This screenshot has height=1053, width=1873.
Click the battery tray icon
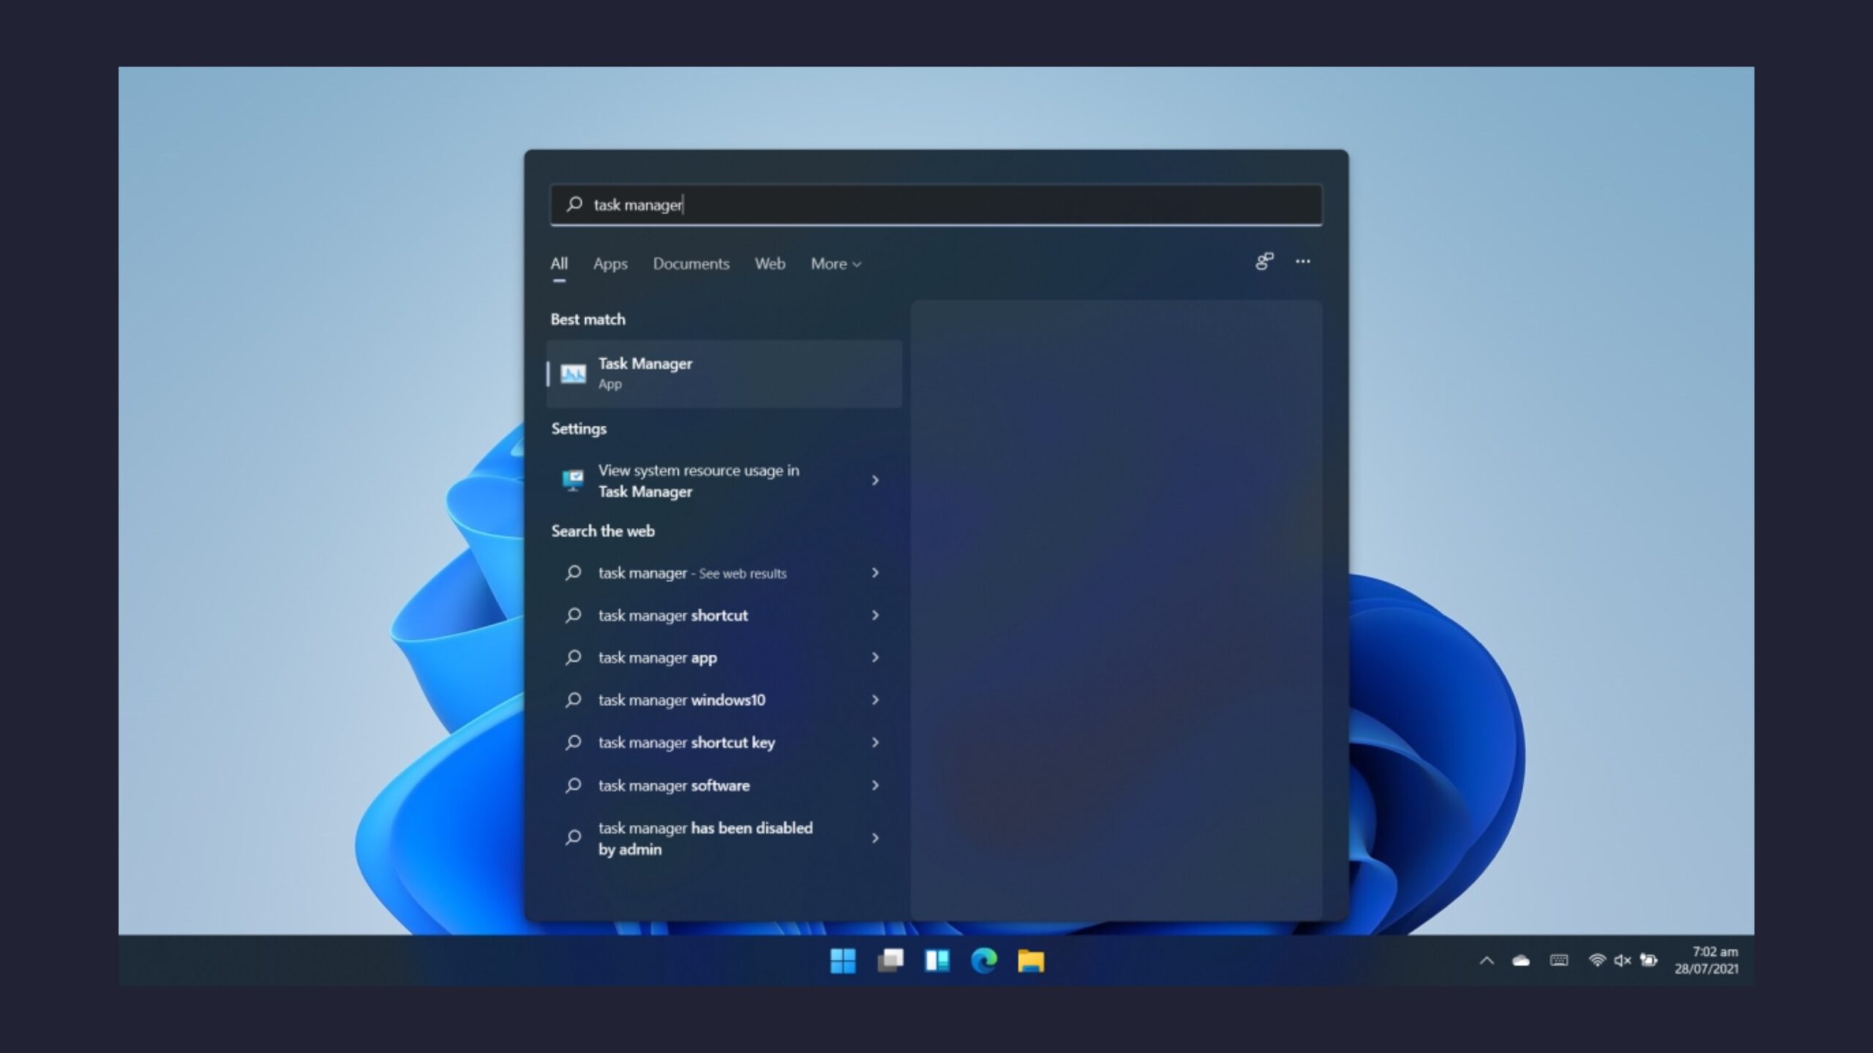[1649, 961]
